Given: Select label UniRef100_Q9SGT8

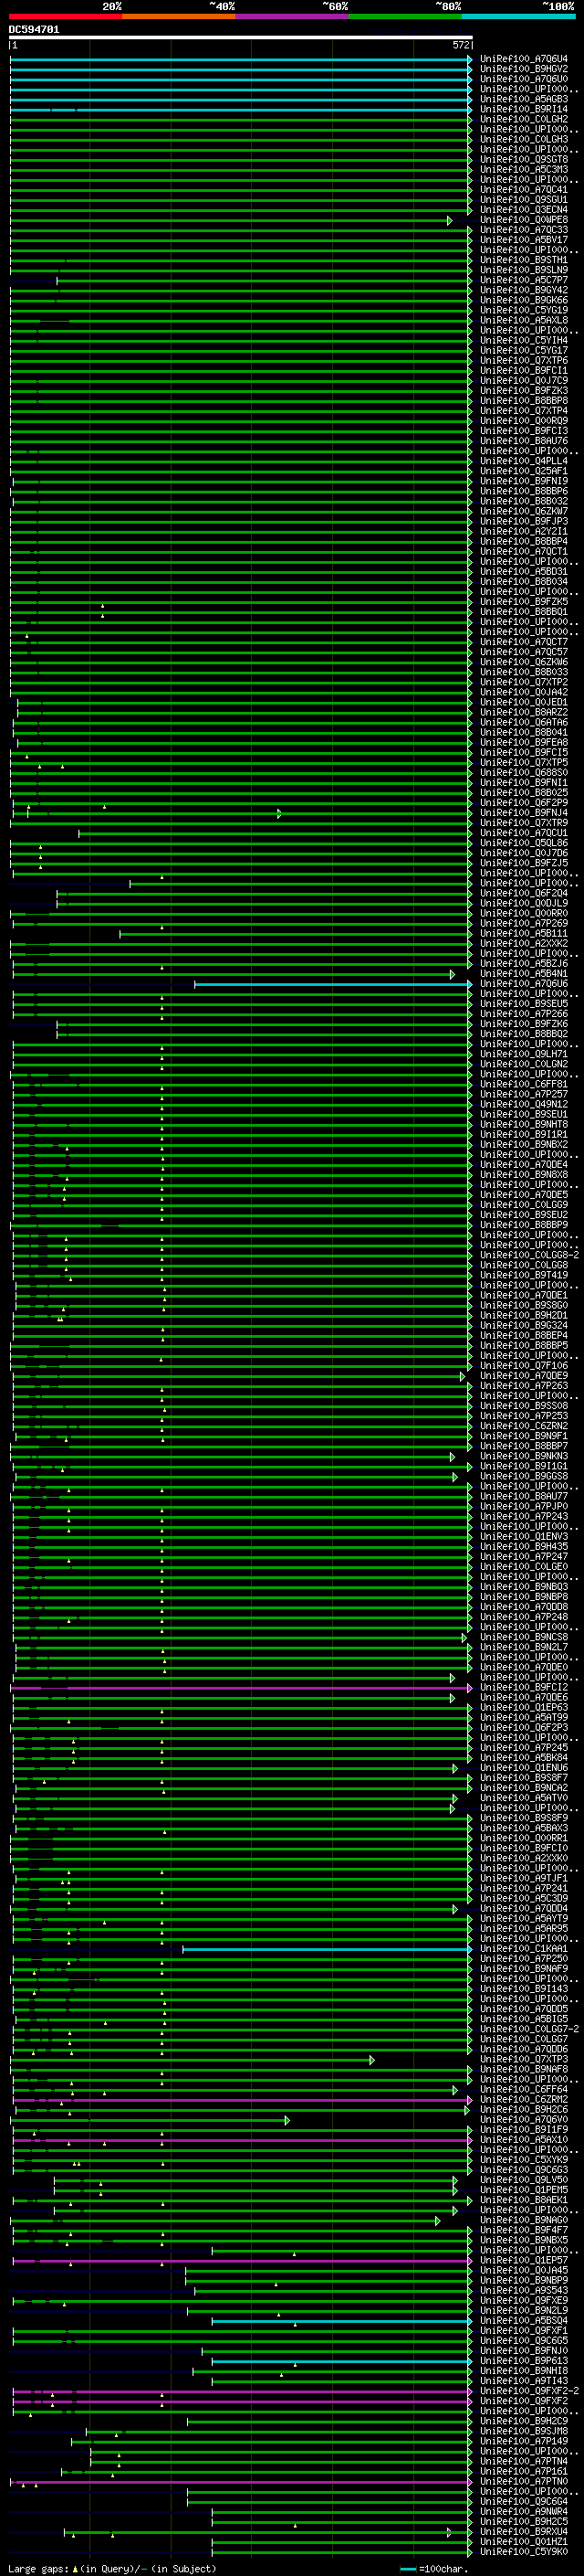Looking at the screenshot, I should click(524, 159).
